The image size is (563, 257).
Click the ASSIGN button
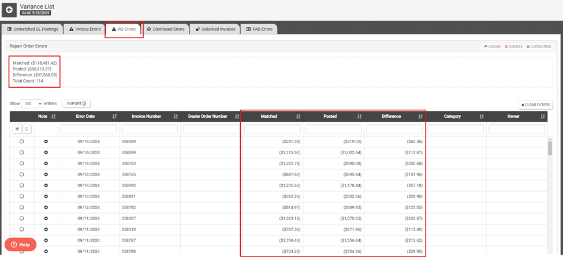tap(492, 47)
